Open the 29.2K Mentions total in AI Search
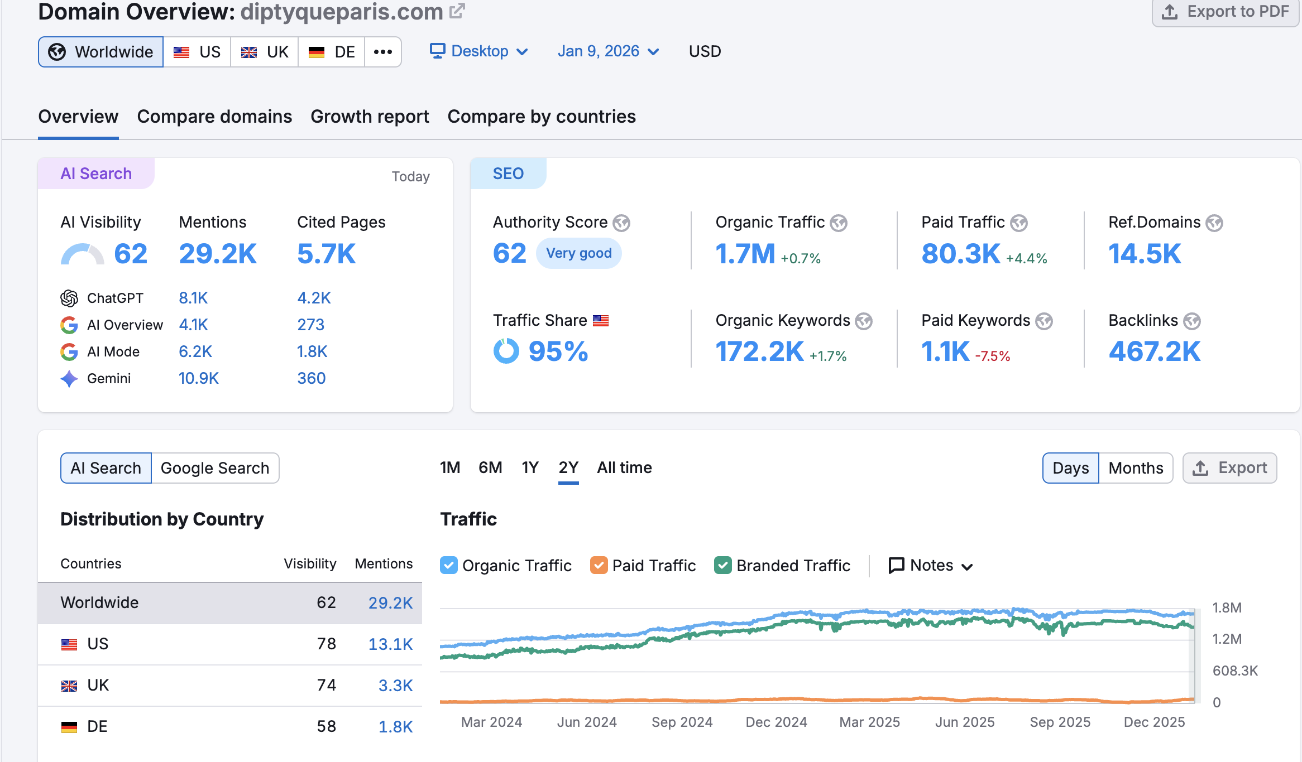Screen dimensions: 1302x762 [x=218, y=254]
